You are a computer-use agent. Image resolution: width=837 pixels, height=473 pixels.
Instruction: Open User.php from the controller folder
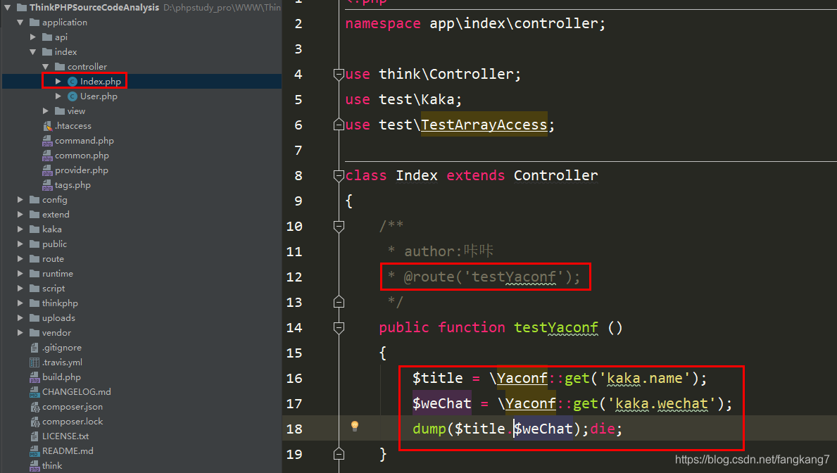pyautogui.click(x=99, y=96)
